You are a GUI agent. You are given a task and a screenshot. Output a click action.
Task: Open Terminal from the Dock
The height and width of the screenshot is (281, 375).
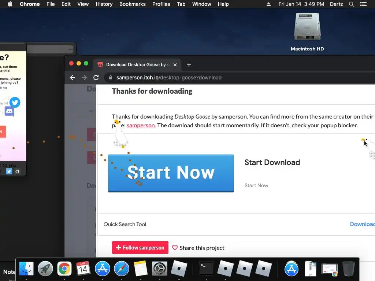207,269
